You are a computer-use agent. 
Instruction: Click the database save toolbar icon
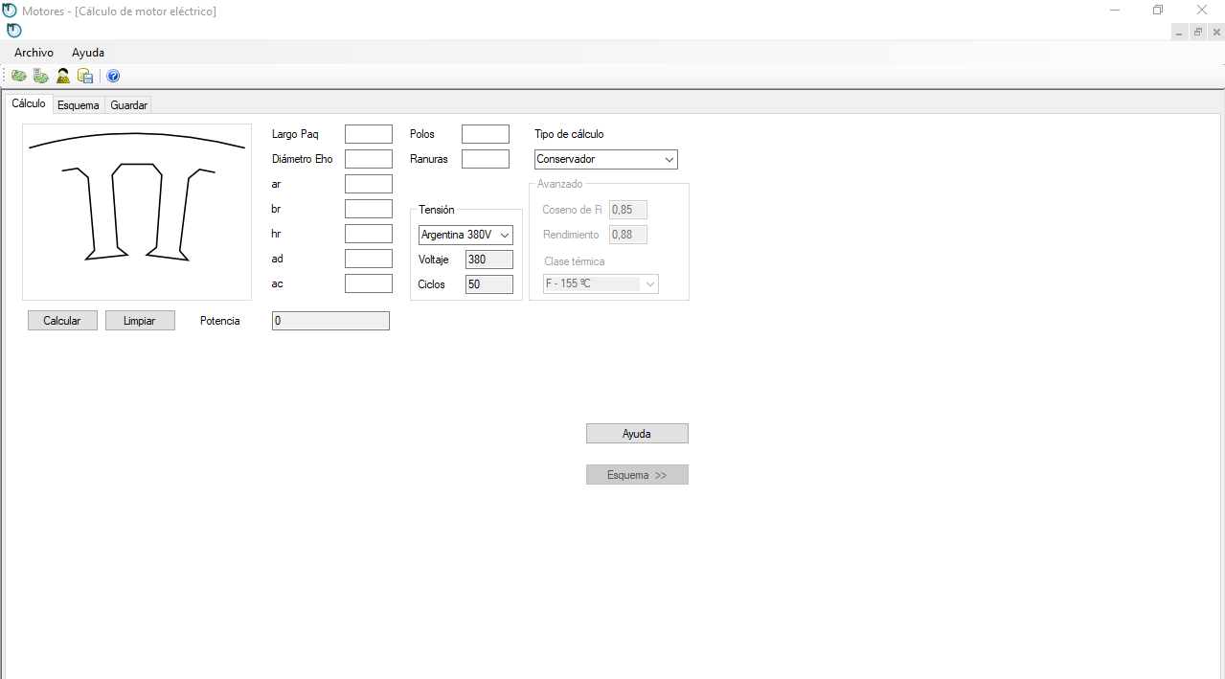(85, 76)
